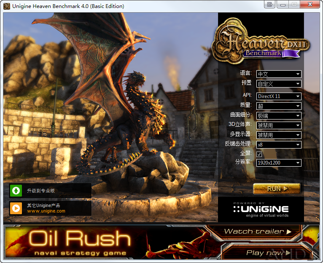The width and height of the screenshot is (323, 263).
Task: Open the www.unigine.com link
Action: click(46, 211)
